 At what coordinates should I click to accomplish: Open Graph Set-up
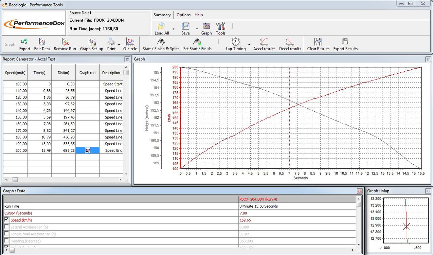(92, 44)
